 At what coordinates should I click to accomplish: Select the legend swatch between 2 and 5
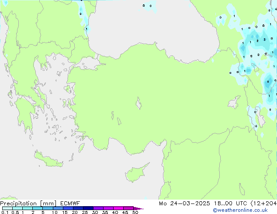pos(38,208)
